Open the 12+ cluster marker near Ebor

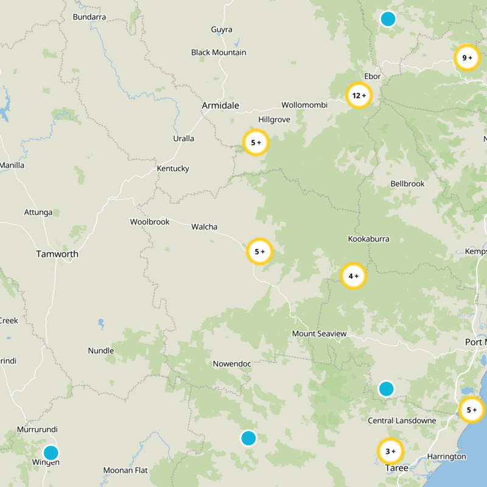pos(360,95)
